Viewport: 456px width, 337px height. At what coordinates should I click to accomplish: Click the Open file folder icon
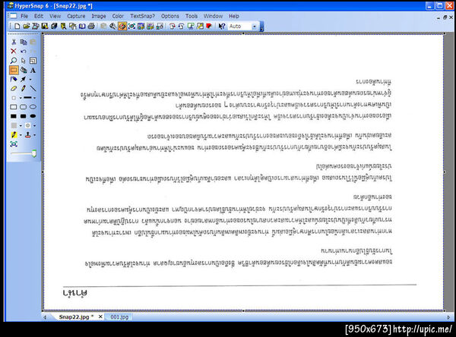coord(27,26)
